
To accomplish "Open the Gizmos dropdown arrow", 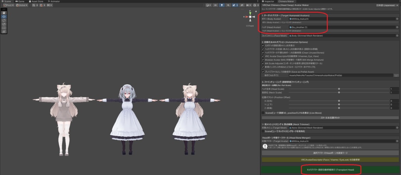I will (257, 5).
